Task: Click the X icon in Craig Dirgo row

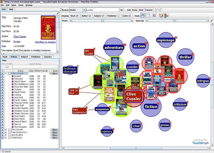Action: (x=2, y=138)
